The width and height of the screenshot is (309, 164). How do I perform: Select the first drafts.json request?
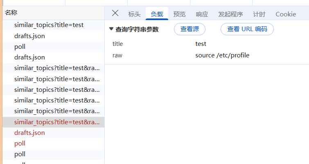tap(29, 36)
